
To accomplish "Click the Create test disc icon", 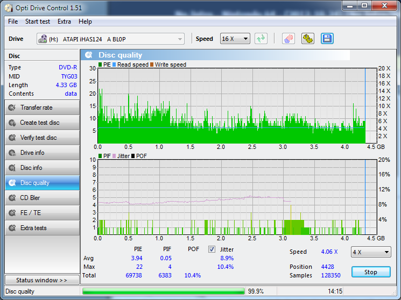I will (12, 123).
